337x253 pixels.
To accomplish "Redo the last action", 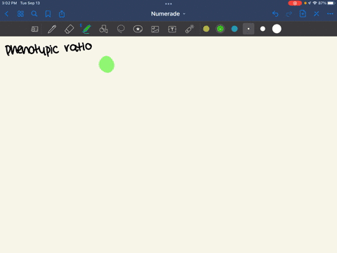I will pos(289,14).
